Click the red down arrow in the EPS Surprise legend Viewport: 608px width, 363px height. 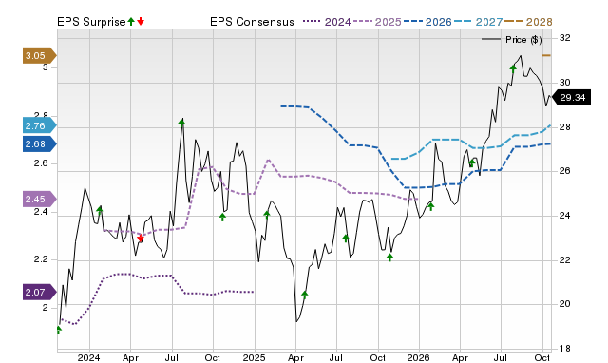pos(141,21)
